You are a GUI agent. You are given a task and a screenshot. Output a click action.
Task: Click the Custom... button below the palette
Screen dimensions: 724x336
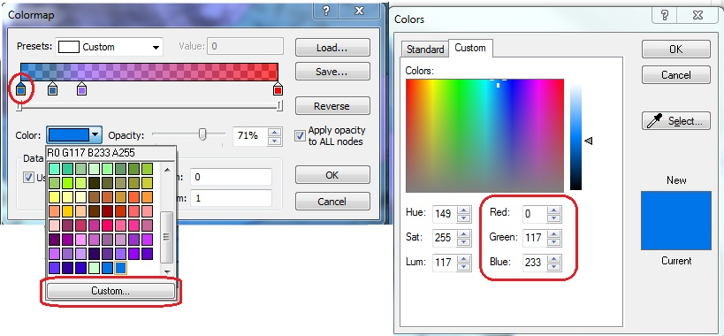coord(111,291)
